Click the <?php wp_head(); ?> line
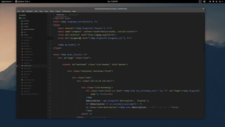The image size is (225, 127). (x=69, y=45)
